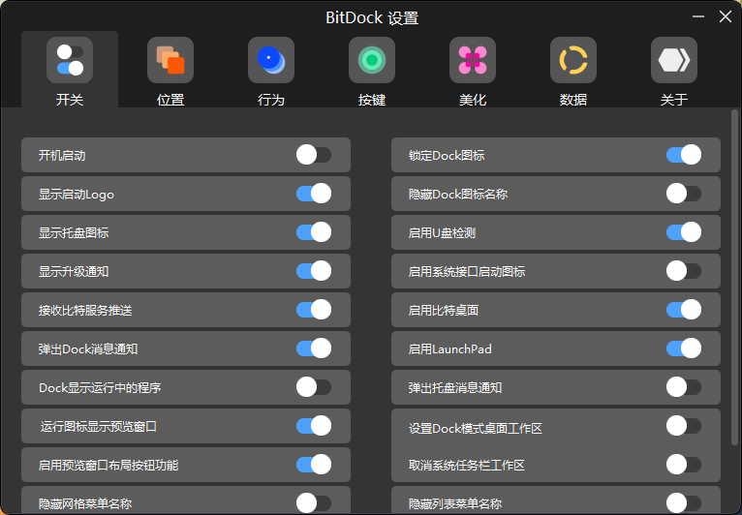The width and height of the screenshot is (742, 515).
Task: Minimize the BitDock settings window
Action: 698,16
